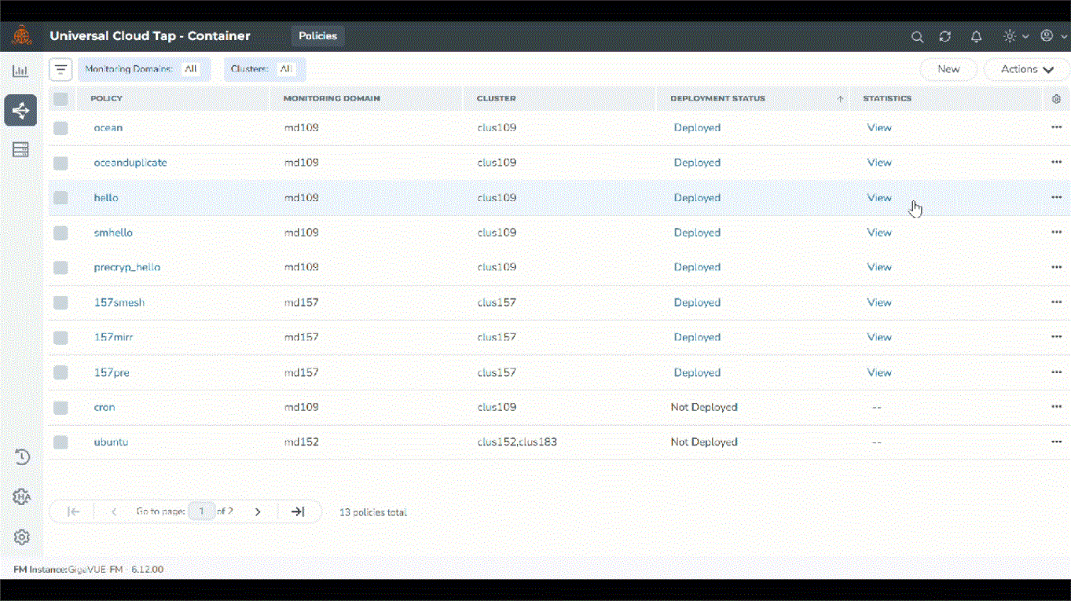Open the history clock icon in sidebar
This screenshot has height=601, width=1071.
point(22,457)
